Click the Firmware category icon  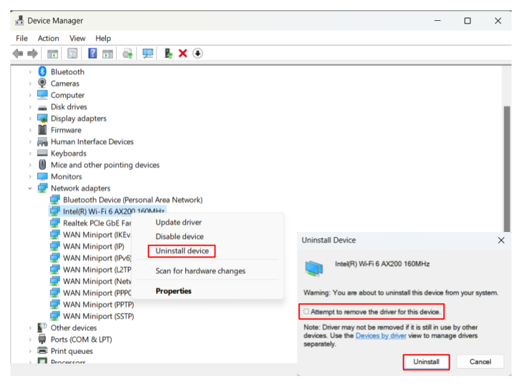click(42, 130)
